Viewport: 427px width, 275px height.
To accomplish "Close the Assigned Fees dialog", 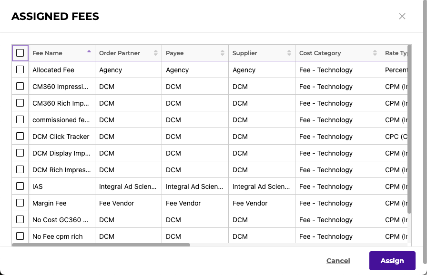I will click(x=402, y=16).
